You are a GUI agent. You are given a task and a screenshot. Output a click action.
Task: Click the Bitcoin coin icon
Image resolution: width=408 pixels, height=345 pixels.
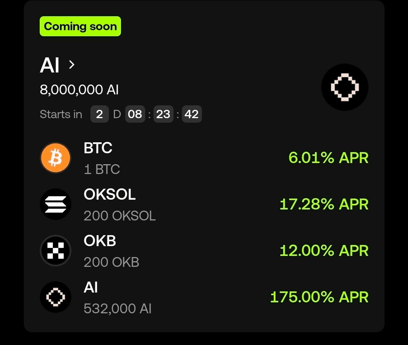coord(56,158)
